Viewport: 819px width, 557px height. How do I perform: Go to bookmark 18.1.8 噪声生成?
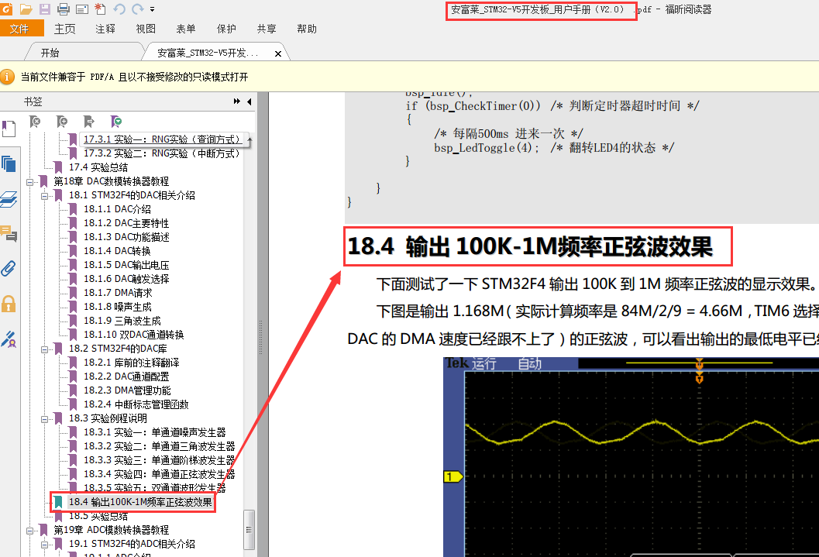118,307
